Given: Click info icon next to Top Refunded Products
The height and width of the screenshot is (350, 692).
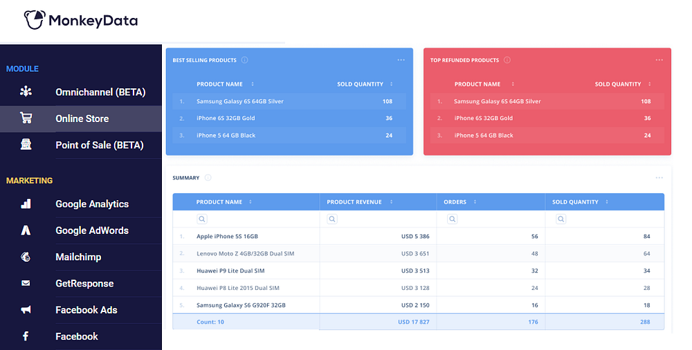Looking at the screenshot, I should click(x=507, y=60).
